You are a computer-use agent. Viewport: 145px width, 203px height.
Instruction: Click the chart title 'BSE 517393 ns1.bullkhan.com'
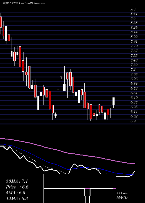click(x=24, y=3)
